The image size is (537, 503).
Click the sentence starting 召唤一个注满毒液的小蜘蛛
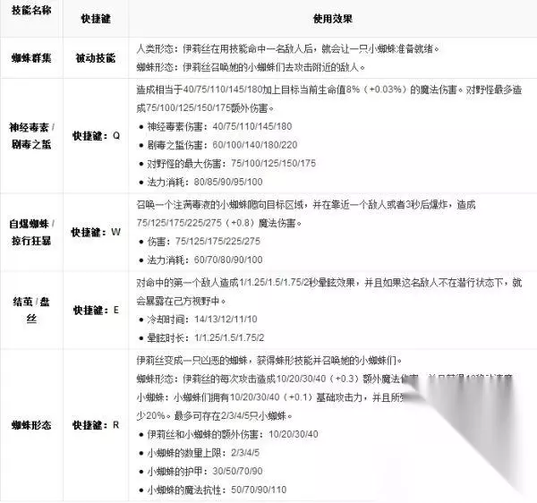(x=306, y=205)
